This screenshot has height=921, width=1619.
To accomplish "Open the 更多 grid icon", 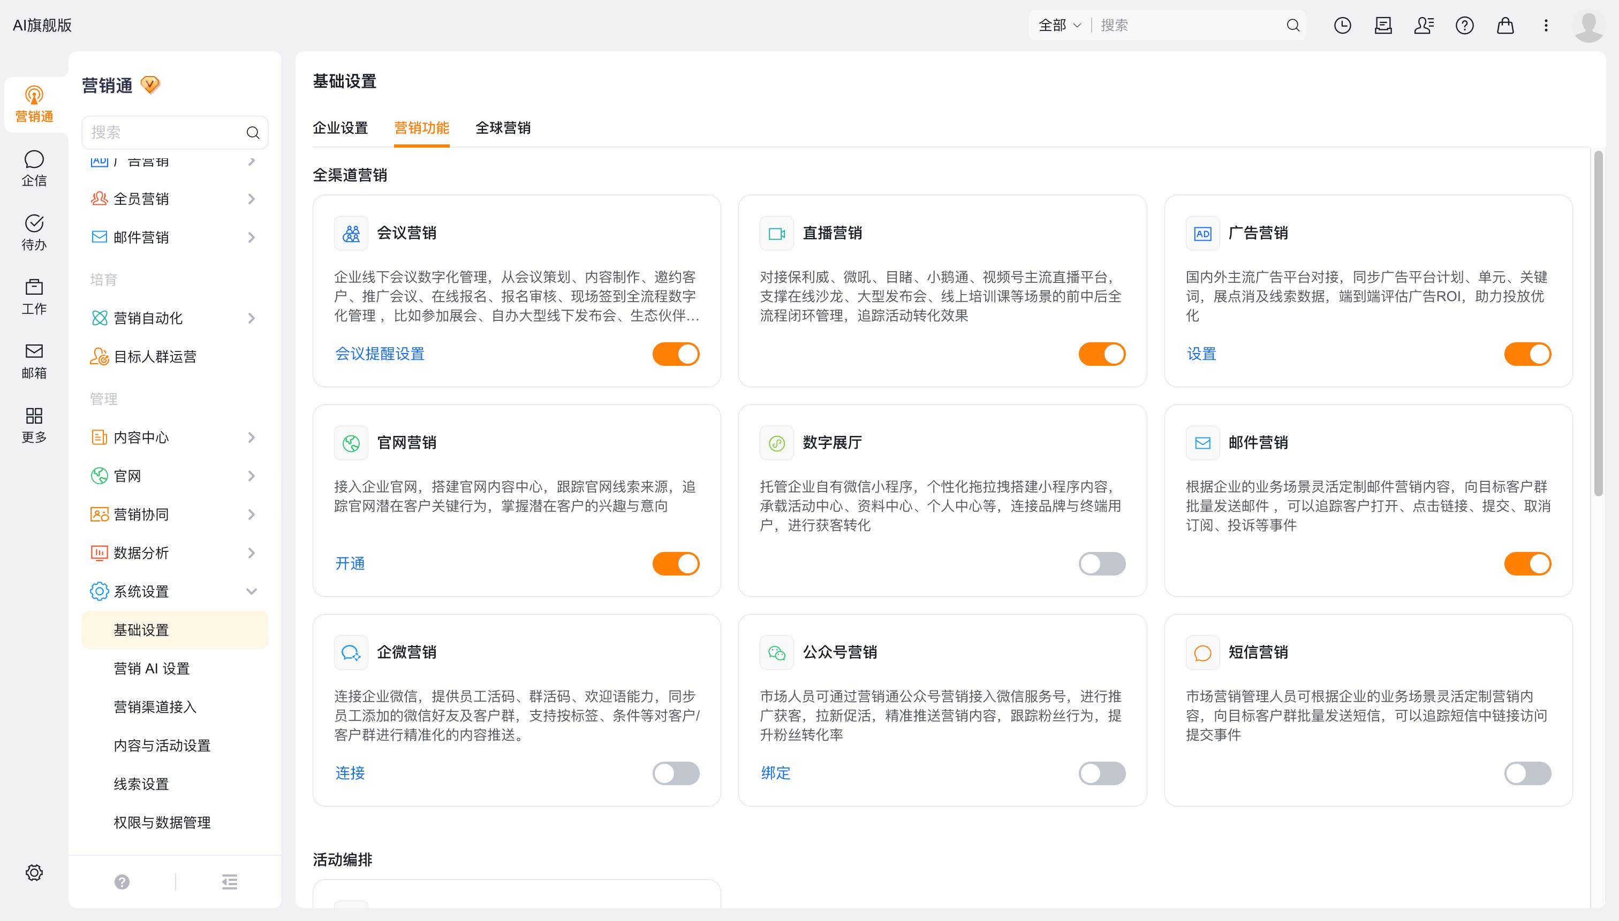I will tap(34, 425).
